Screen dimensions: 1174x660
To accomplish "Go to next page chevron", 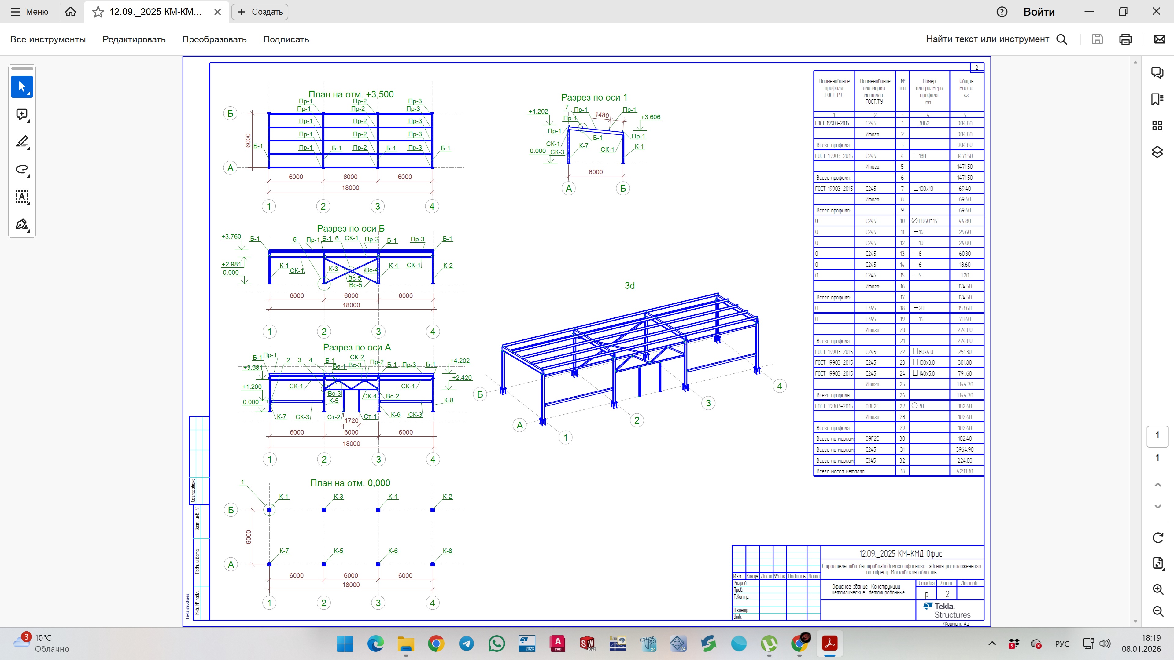I will point(1157,507).
